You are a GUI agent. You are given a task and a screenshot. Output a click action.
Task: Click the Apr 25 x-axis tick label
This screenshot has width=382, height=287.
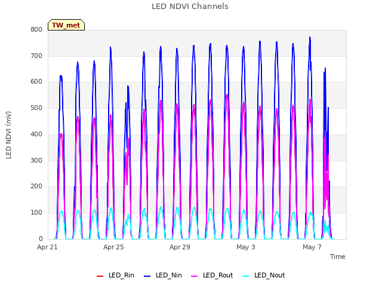[113, 247]
